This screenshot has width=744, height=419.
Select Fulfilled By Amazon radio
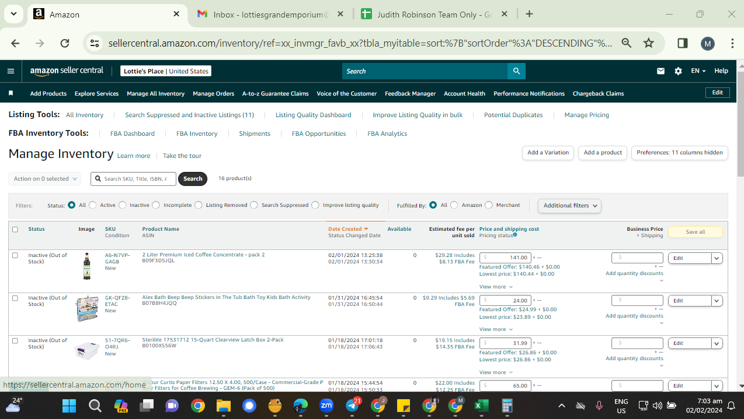(454, 205)
